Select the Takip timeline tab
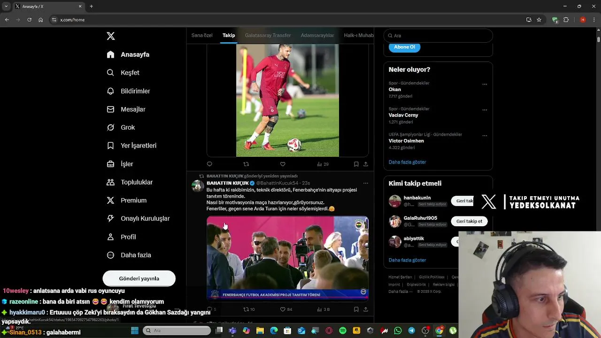 (229, 35)
